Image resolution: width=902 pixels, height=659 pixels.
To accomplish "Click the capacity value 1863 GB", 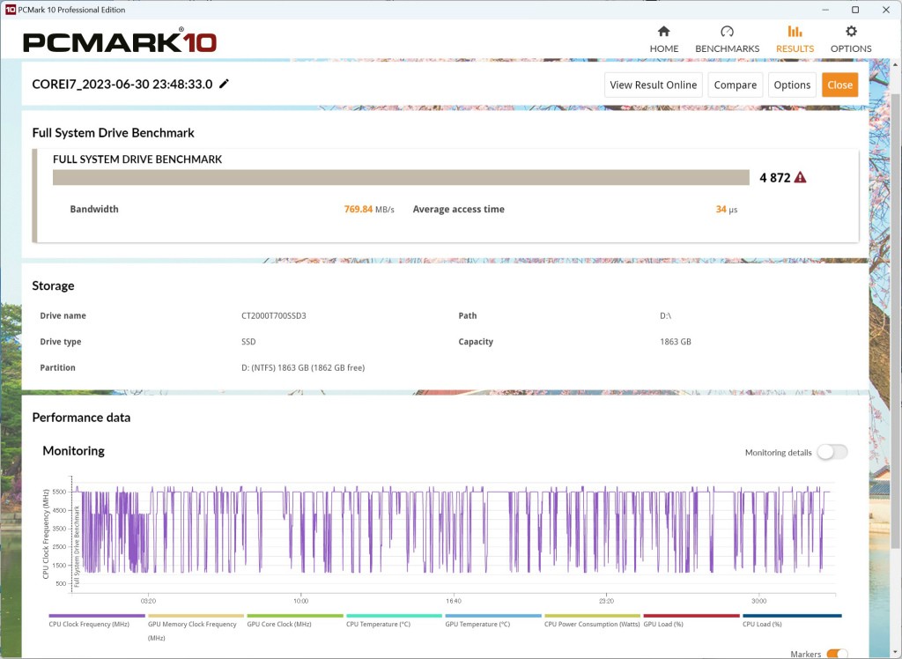I will [x=676, y=341].
